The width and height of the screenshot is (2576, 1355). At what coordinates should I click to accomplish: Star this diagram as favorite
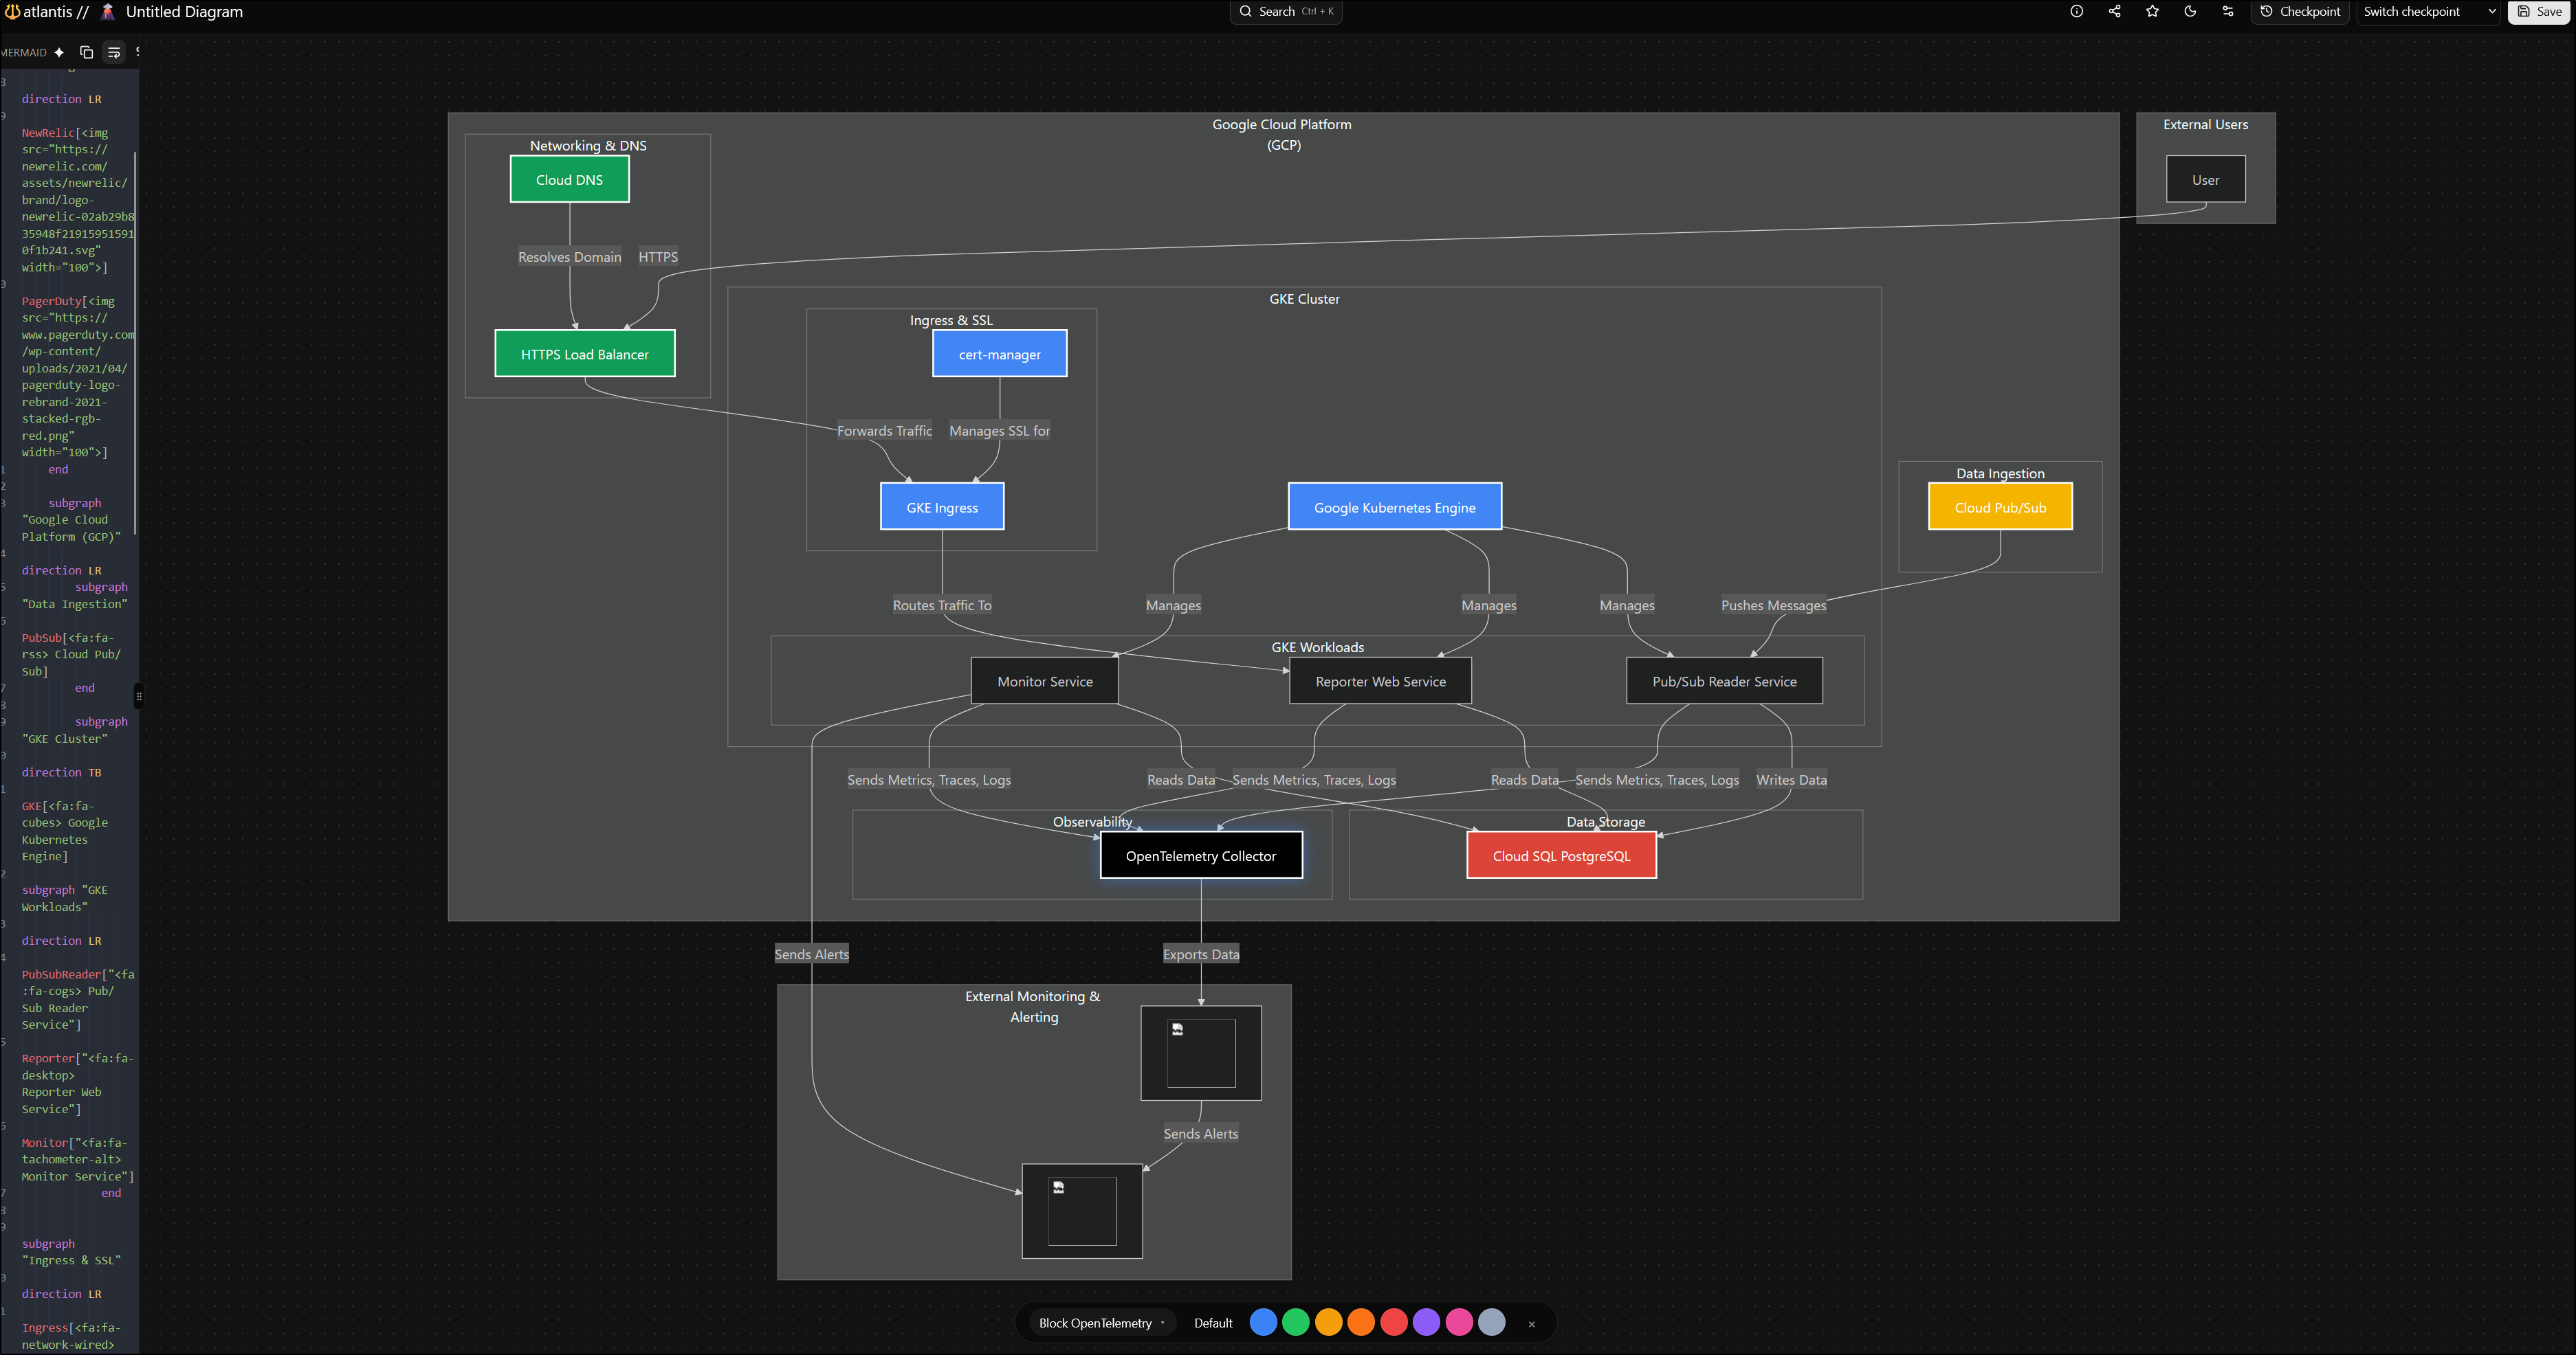2152,12
